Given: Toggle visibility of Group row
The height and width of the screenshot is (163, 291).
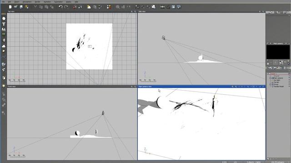Looking at the screenshot, I should pos(289,84).
